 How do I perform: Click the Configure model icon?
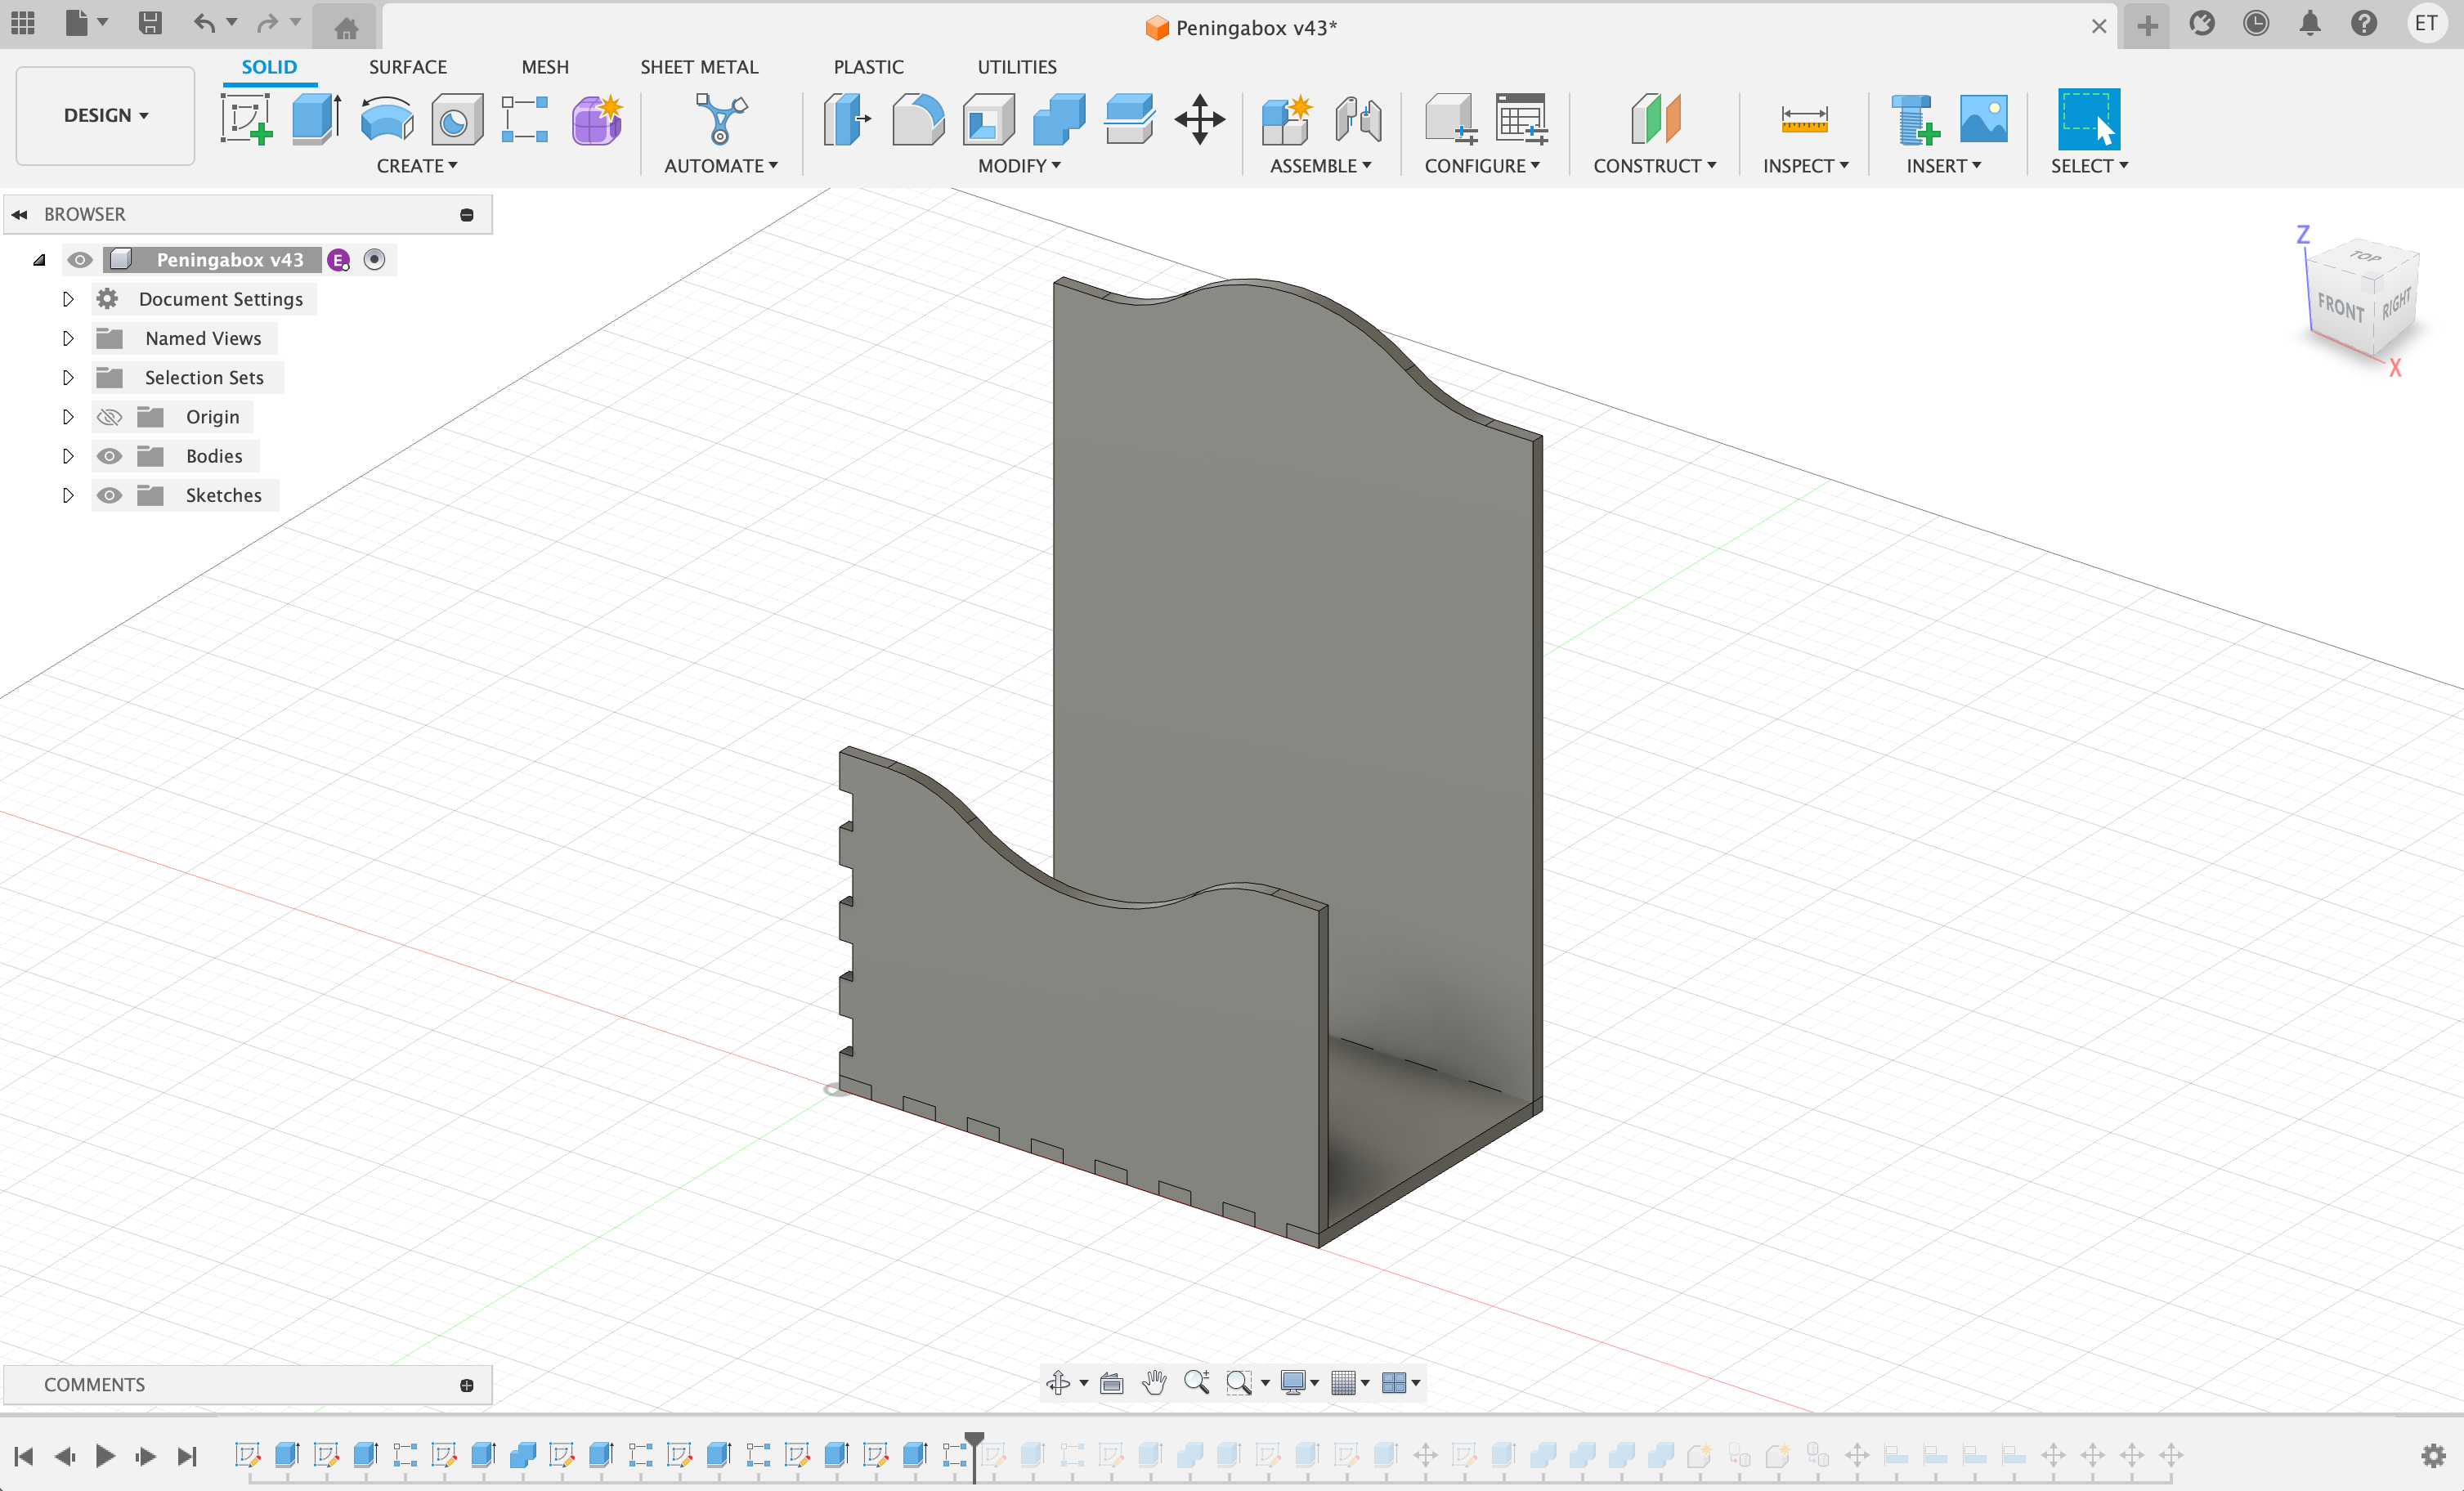(x=1450, y=119)
